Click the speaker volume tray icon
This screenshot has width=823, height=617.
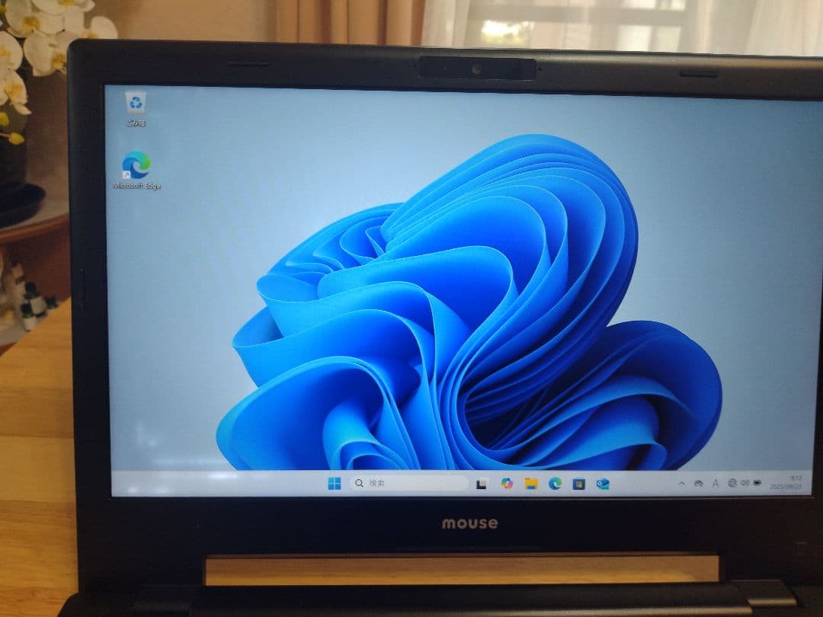click(745, 483)
